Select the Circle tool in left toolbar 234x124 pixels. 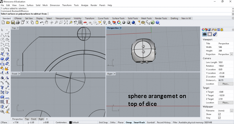pos(2,40)
